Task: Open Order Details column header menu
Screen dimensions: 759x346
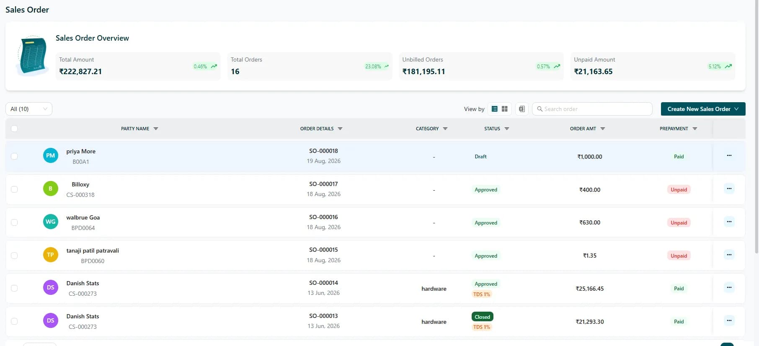Action: (340, 129)
